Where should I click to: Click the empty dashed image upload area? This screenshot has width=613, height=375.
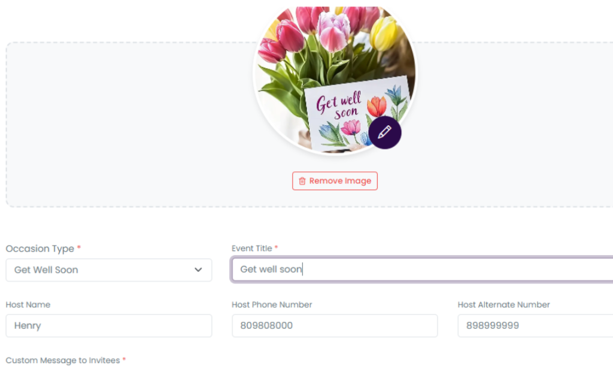pyautogui.click(x=120, y=126)
